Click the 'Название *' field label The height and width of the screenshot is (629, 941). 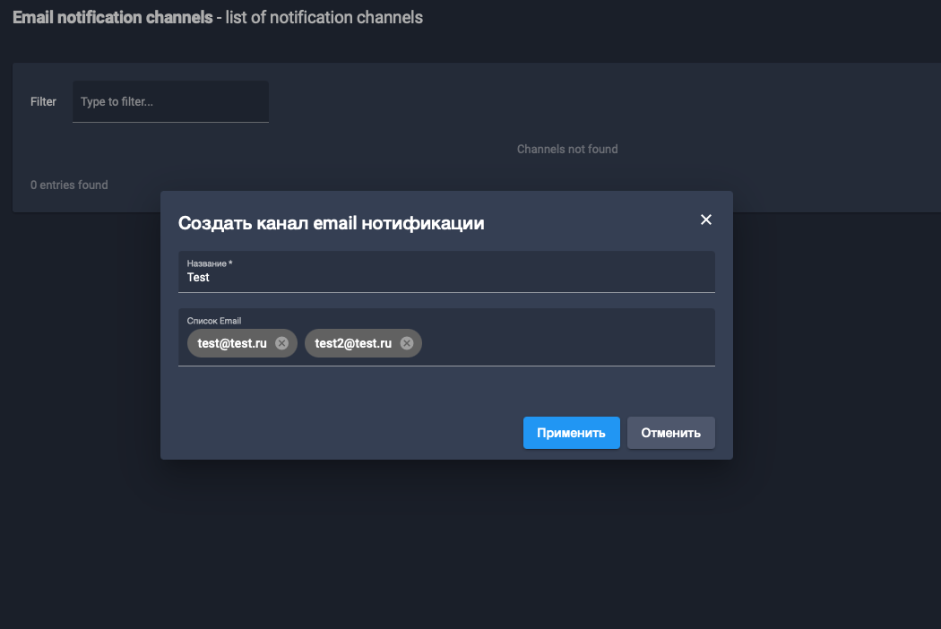207,263
